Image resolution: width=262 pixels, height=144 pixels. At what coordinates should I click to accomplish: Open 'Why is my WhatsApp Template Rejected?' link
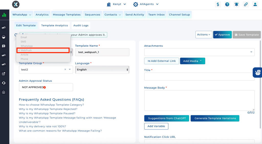click(x=48, y=109)
